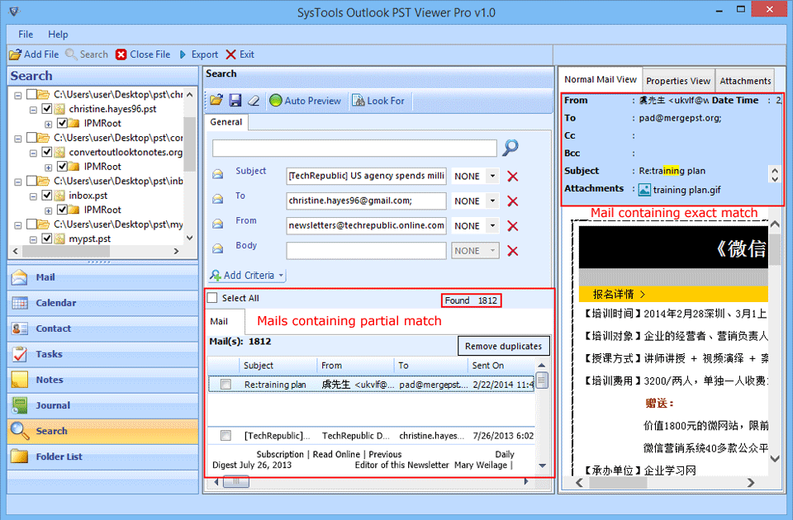The image size is (793, 520).
Task: Sort results by Sent On column
Action: tap(501, 366)
